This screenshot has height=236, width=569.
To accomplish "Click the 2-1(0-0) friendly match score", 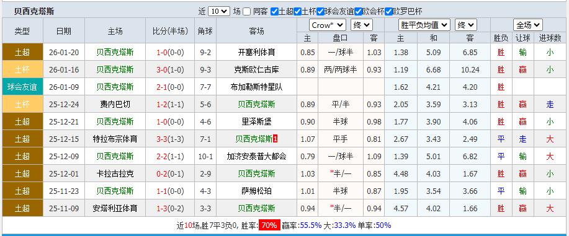I will pyautogui.click(x=170, y=87).
